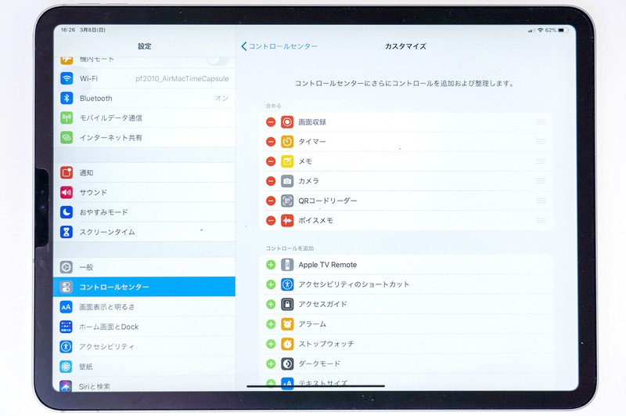The image size is (626, 416).
Task: Click the 通知 notification icon
Action: coord(67,172)
